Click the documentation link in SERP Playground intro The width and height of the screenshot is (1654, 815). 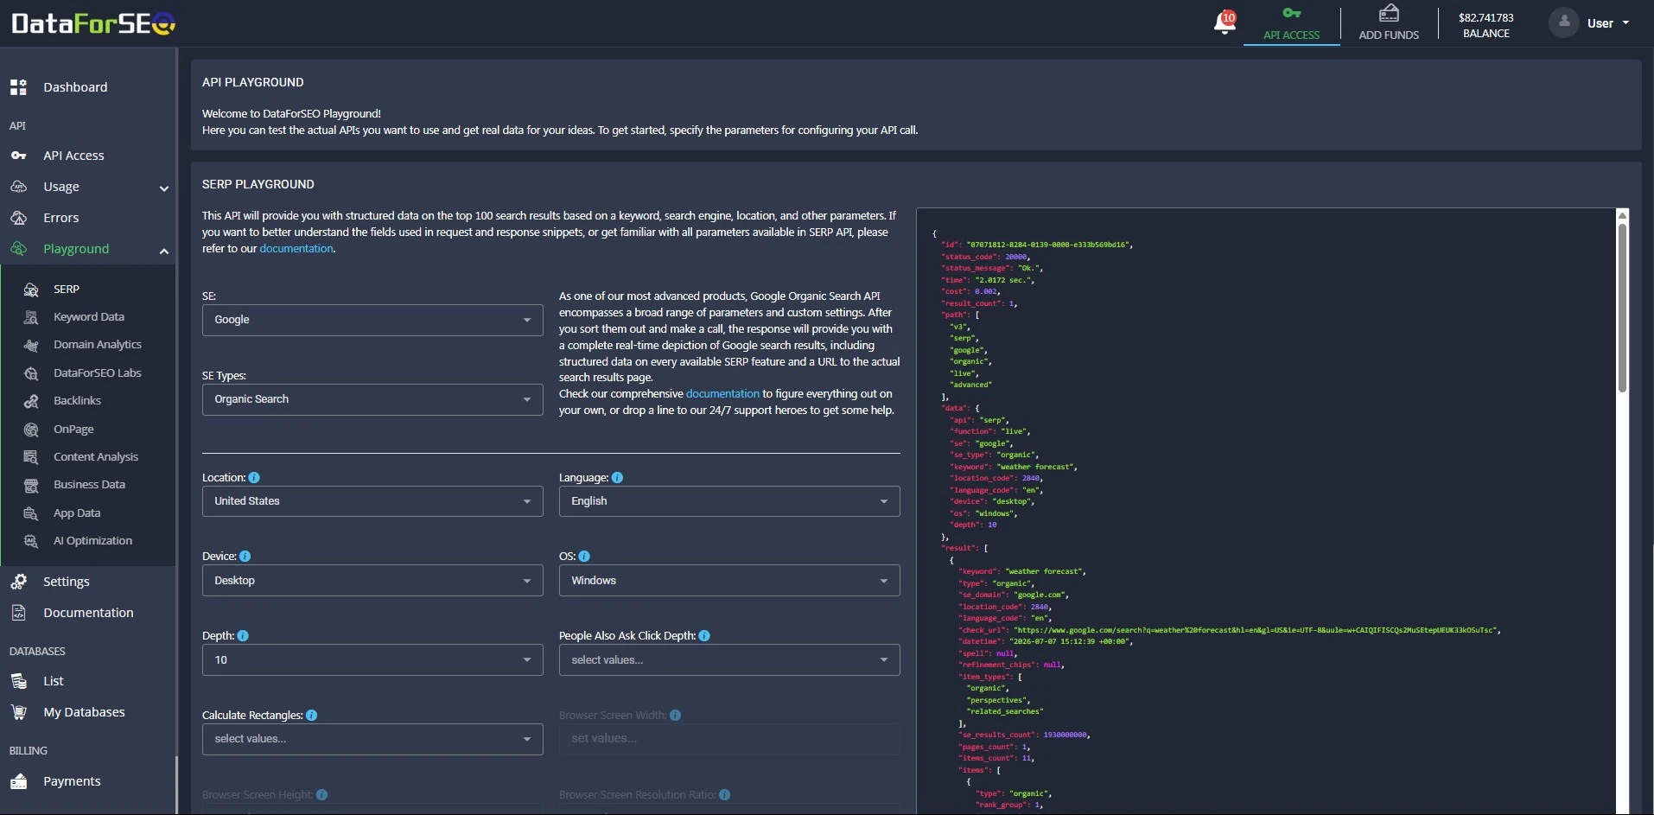tap(296, 249)
